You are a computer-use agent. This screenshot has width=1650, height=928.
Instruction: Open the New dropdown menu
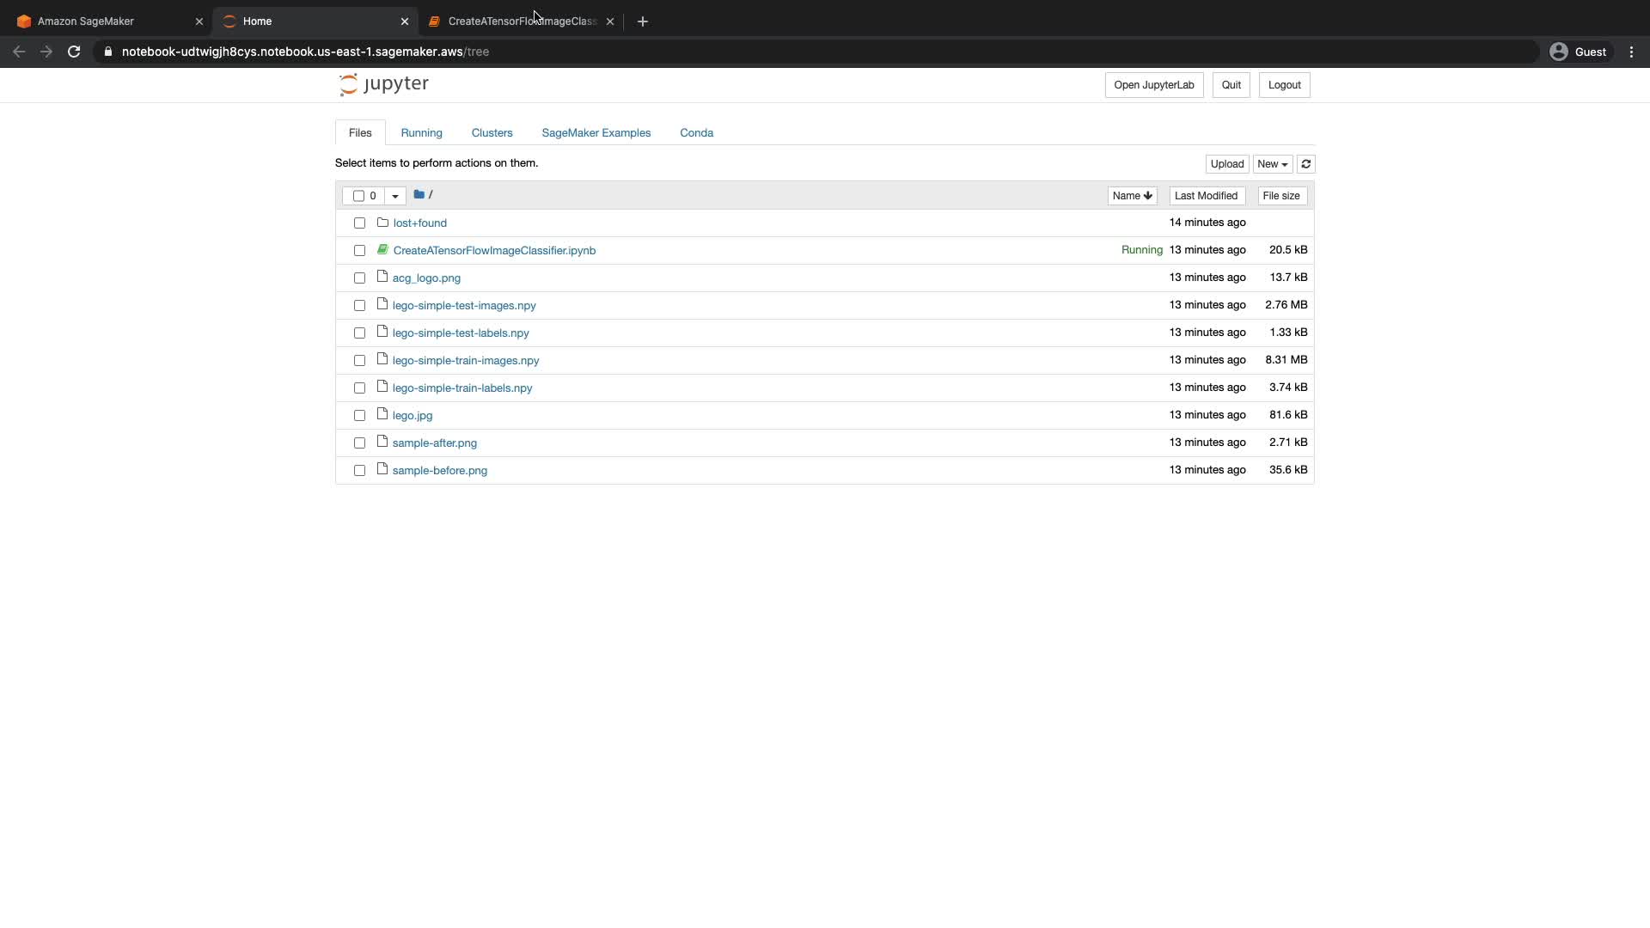(x=1272, y=164)
